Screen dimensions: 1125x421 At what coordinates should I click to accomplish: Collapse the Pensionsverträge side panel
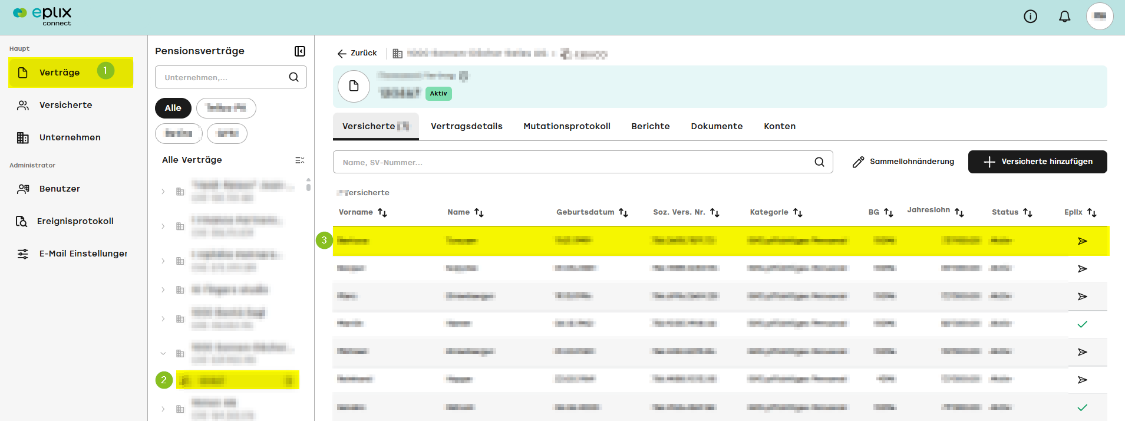[x=300, y=51]
